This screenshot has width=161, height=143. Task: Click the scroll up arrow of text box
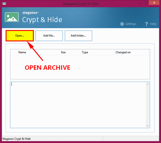click(148, 84)
